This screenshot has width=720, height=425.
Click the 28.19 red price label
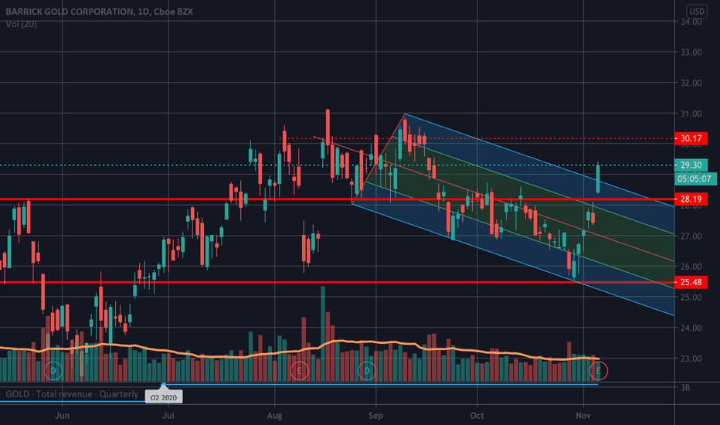691,199
